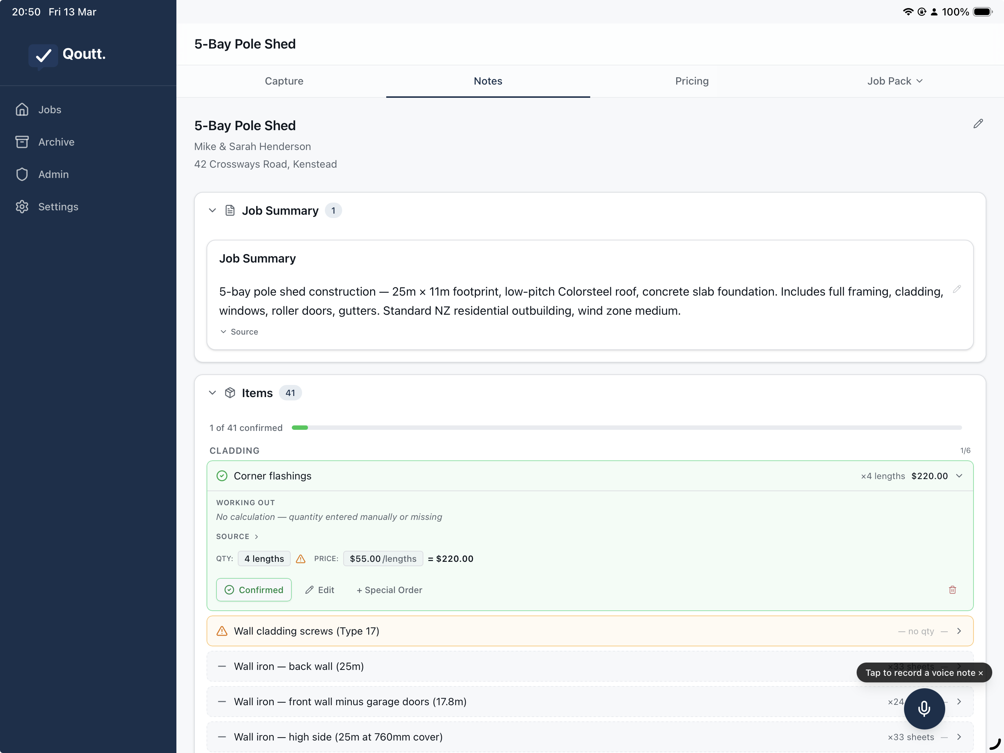
Task: Toggle the Confirmed status button
Action: pyautogui.click(x=254, y=589)
